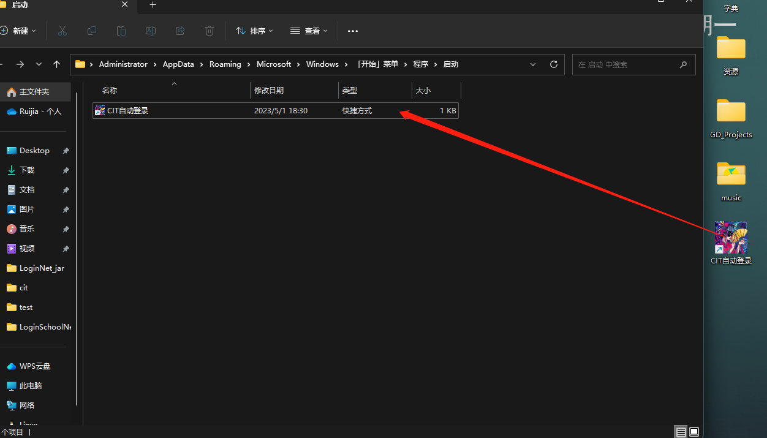Select CIT自动登录 file in list

(x=276, y=111)
